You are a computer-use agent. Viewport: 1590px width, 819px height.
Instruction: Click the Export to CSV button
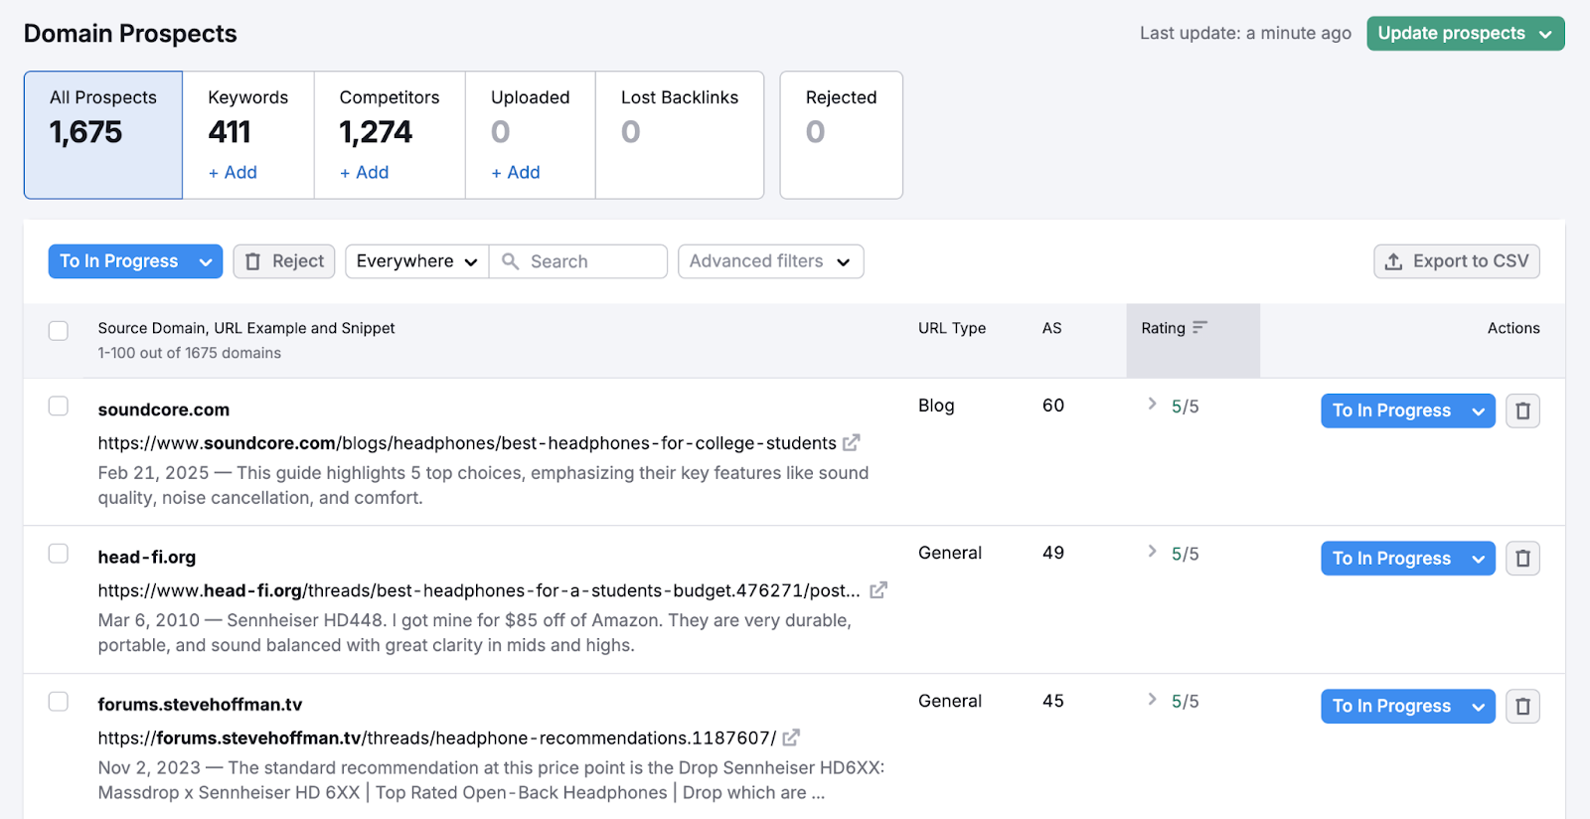coord(1456,261)
